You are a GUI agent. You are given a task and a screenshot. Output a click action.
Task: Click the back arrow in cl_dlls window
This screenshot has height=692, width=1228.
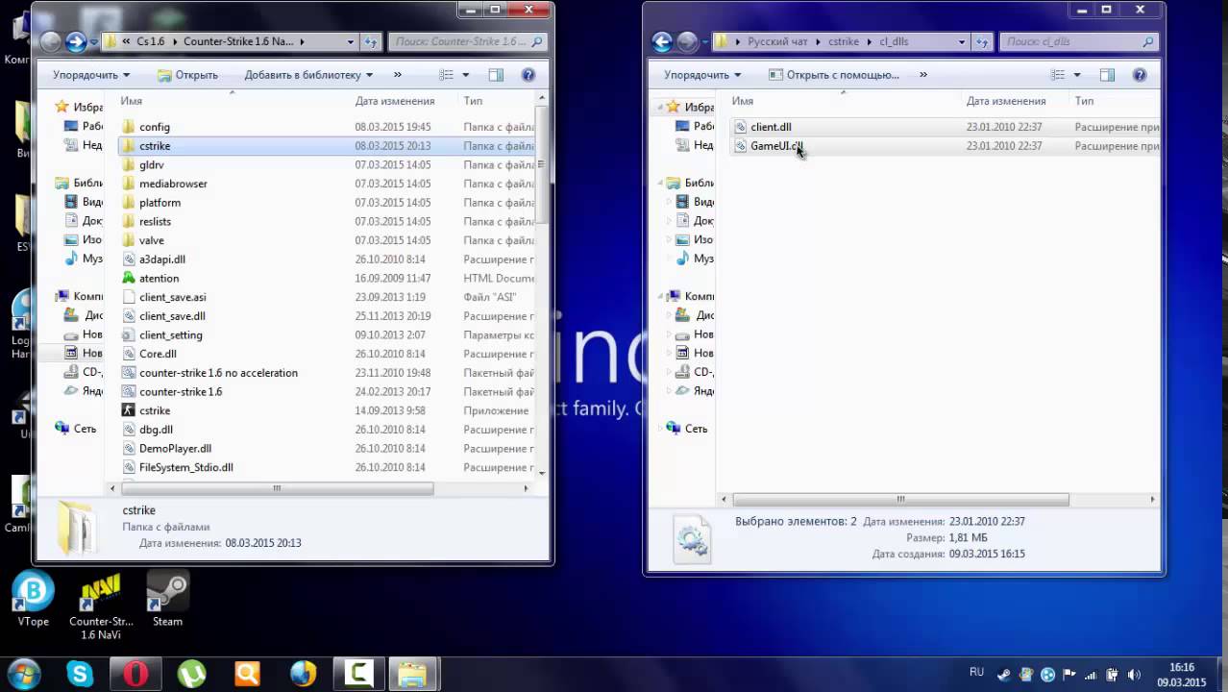[x=662, y=41]
